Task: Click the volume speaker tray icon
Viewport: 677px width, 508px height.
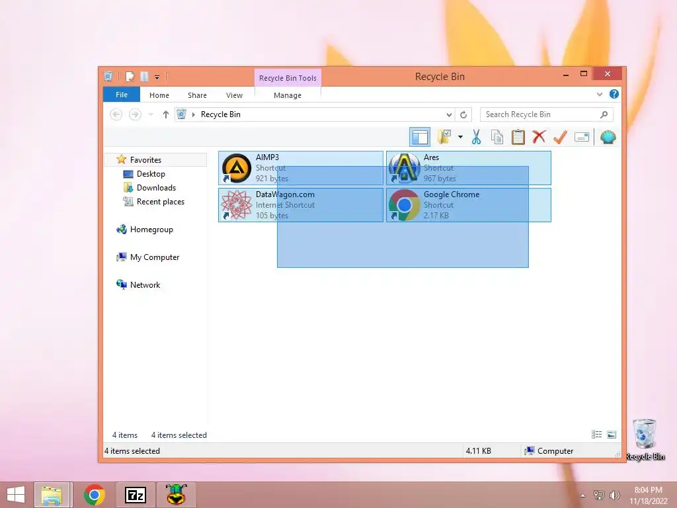Action: point(614,495)
